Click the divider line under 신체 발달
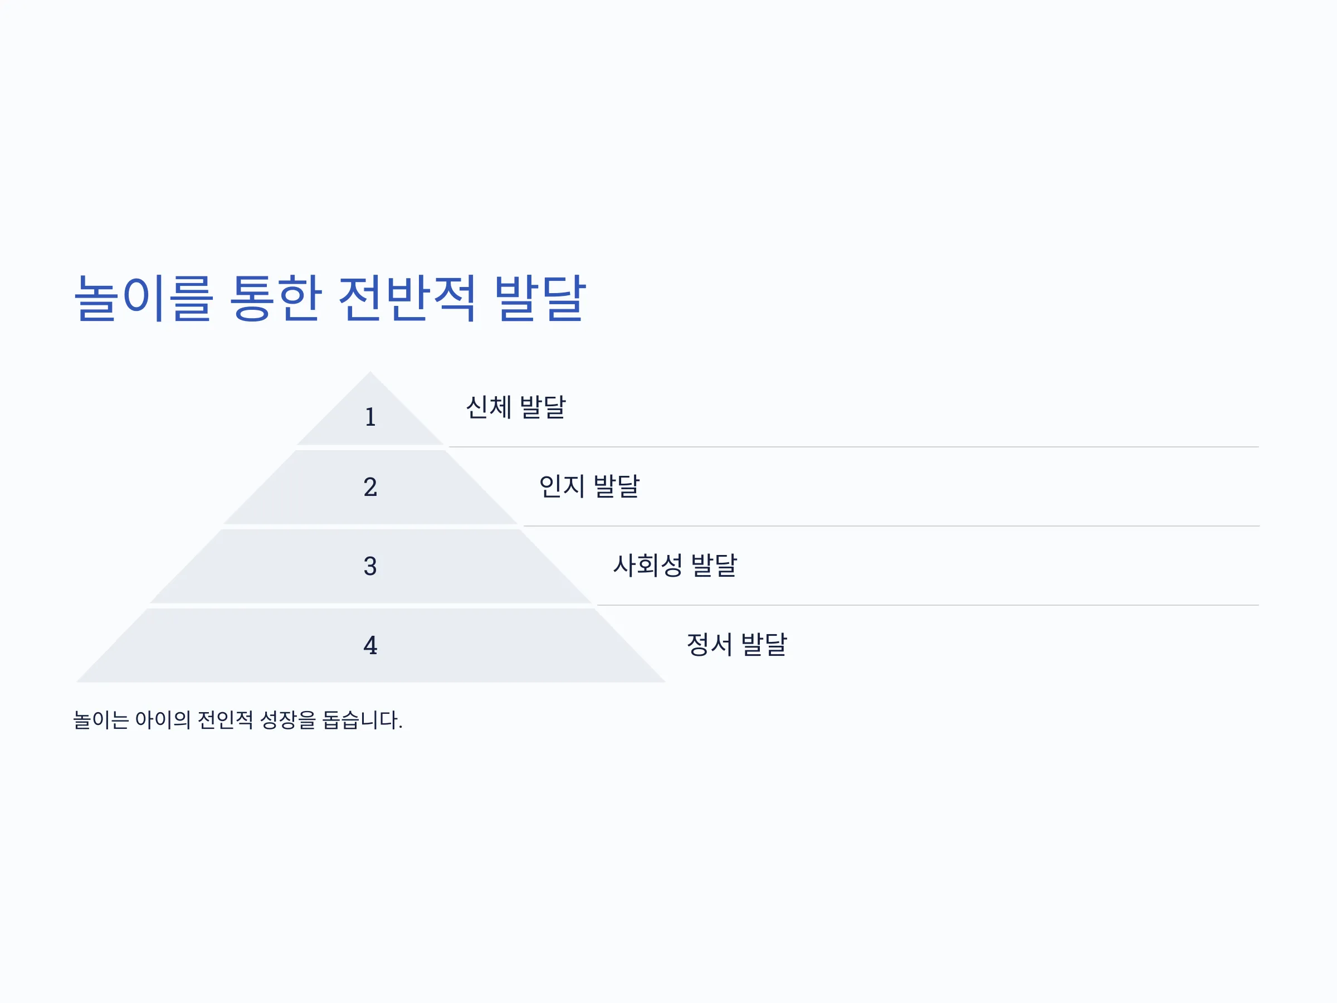This screenshot has height=1003, width=1337. pos(853,447)
